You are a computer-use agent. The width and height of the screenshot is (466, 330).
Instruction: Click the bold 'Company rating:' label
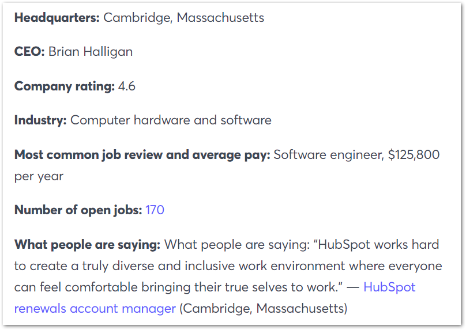(65, 86)
